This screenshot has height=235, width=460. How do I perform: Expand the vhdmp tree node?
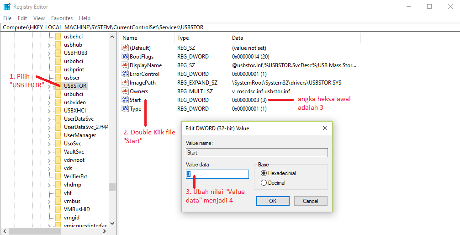click(49, 185)
